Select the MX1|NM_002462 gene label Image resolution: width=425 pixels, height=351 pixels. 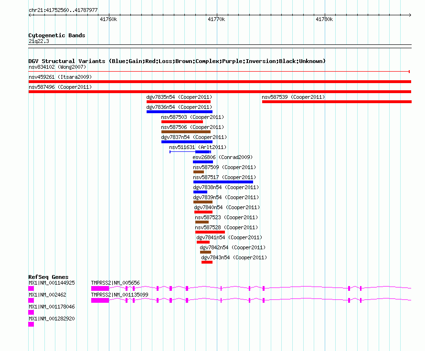click(x=47, y=295)
